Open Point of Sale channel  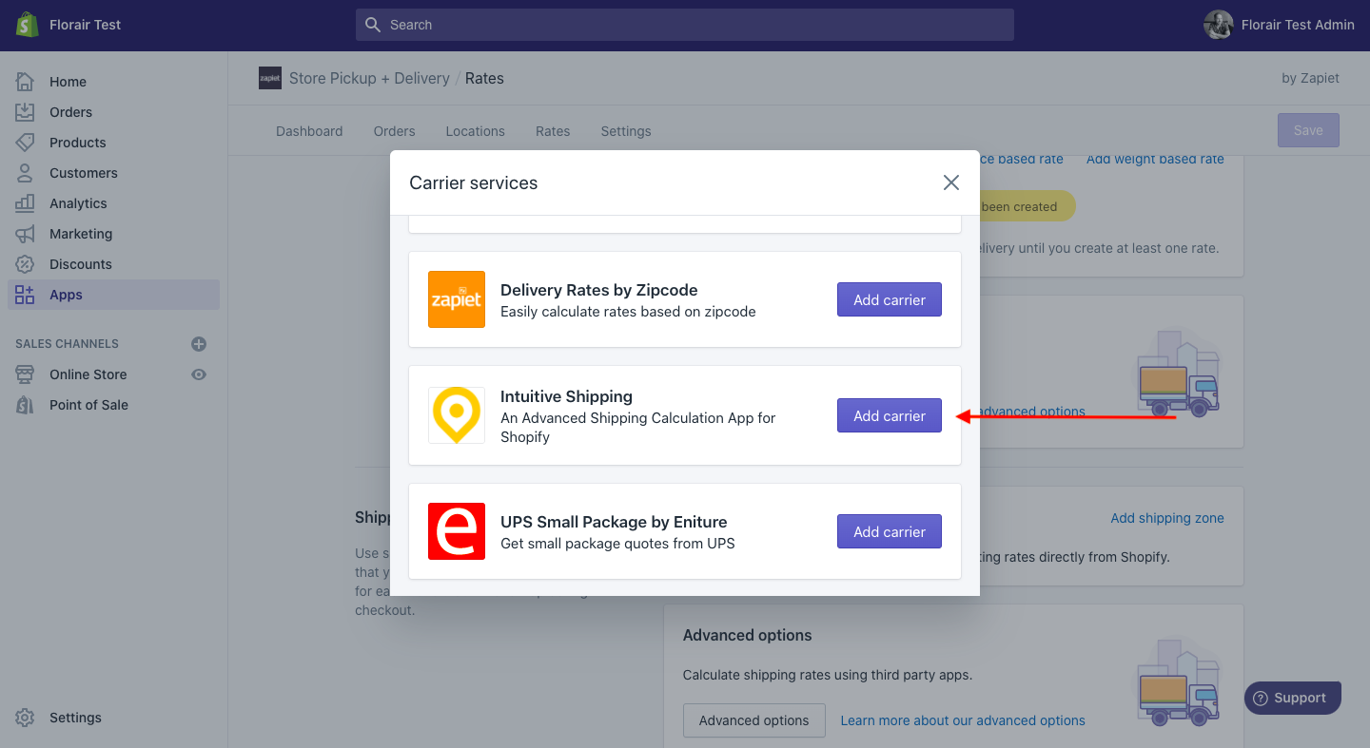tap(88, 405)
